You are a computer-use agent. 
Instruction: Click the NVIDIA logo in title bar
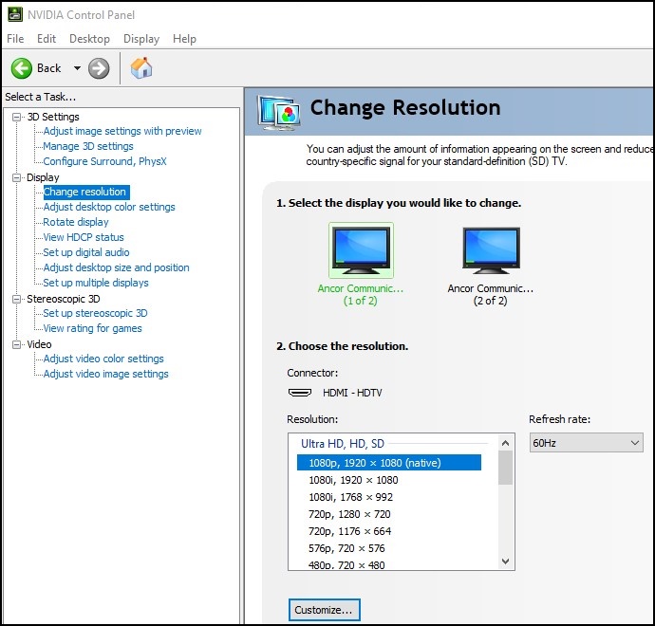tap(14, 15)
